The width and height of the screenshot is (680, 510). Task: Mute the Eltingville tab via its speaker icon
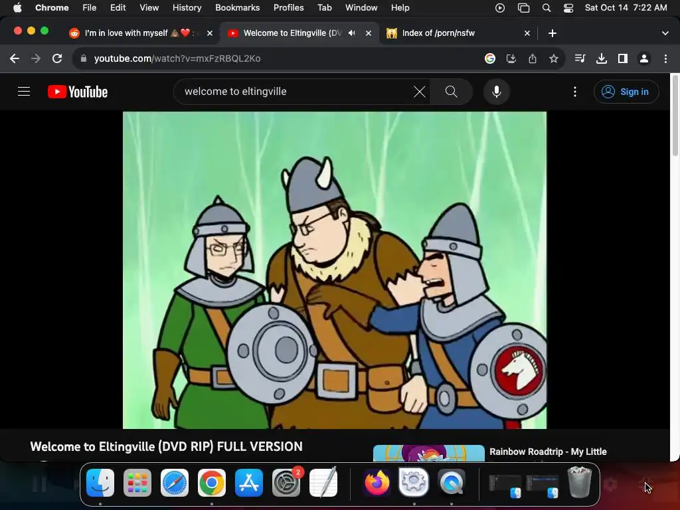click(x=352, y=33)
